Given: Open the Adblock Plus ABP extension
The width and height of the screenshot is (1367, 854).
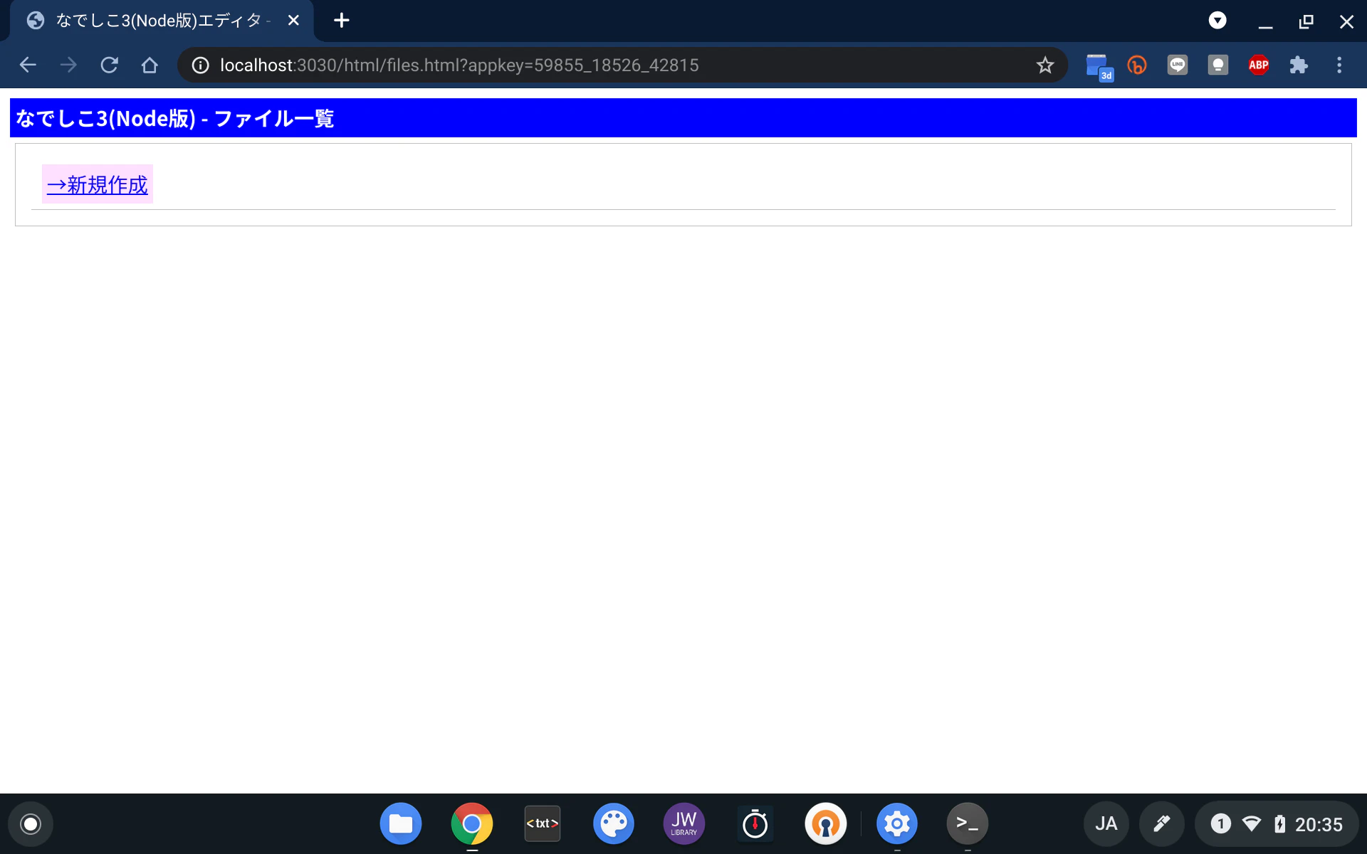Looking at the screenshot, I should (x=1259, y=65).
